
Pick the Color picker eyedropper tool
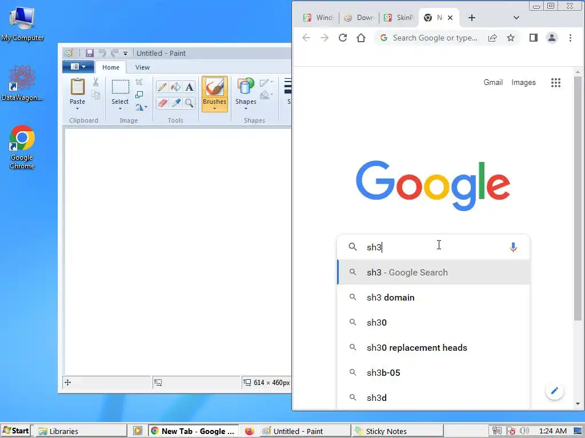click(176, 103)
